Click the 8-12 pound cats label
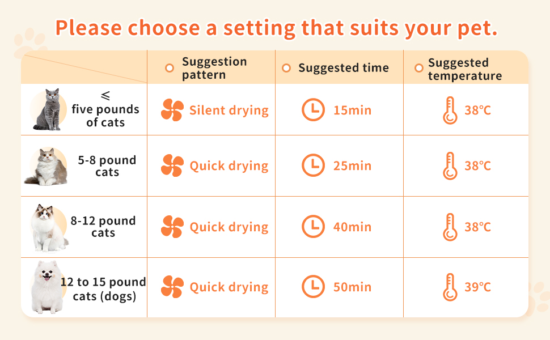 coord(103,227)
